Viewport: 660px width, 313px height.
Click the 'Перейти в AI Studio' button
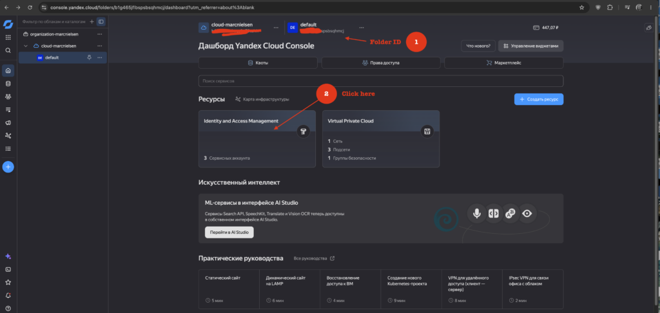[x=229, y=232]
